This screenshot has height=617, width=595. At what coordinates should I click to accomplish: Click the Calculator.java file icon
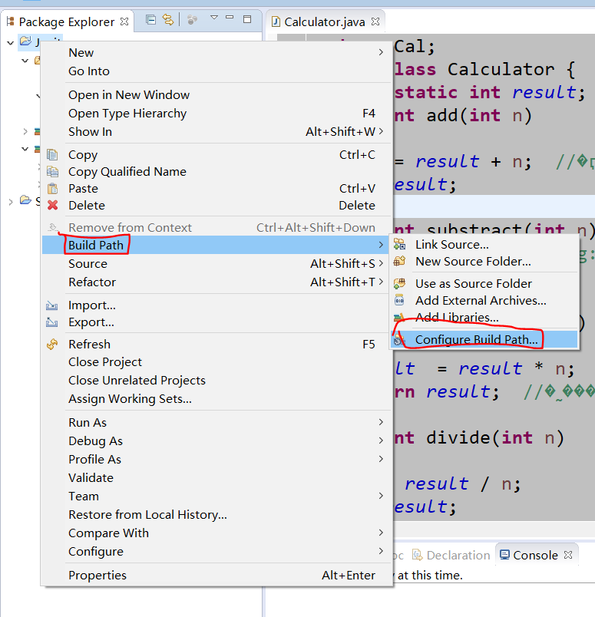pos(276,21)
